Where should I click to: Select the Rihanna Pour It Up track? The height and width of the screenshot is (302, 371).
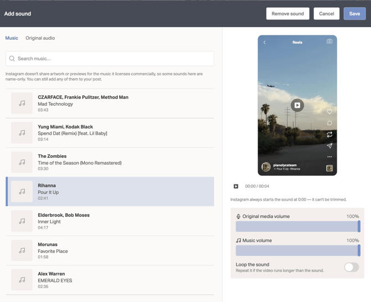click(x=110, y=192)
